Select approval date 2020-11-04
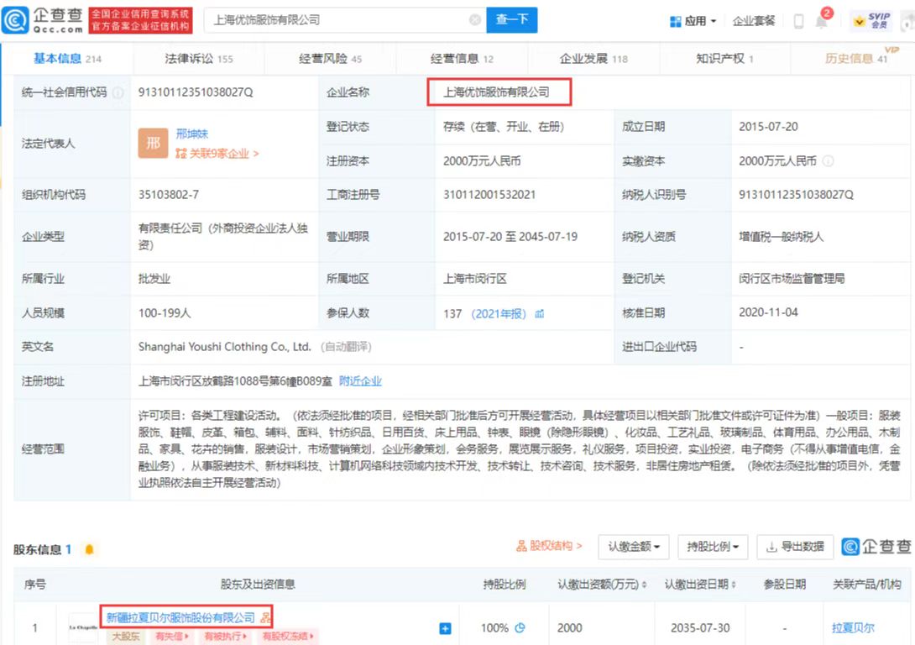The image size is (915, 645). click(x=768, y=312)
